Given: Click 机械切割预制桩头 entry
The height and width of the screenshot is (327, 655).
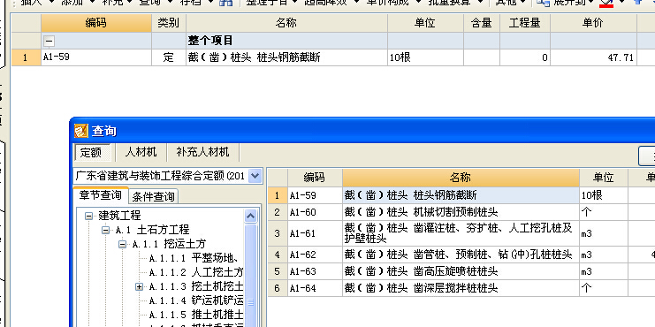Looking at the screenshot, I should (461, 212).
